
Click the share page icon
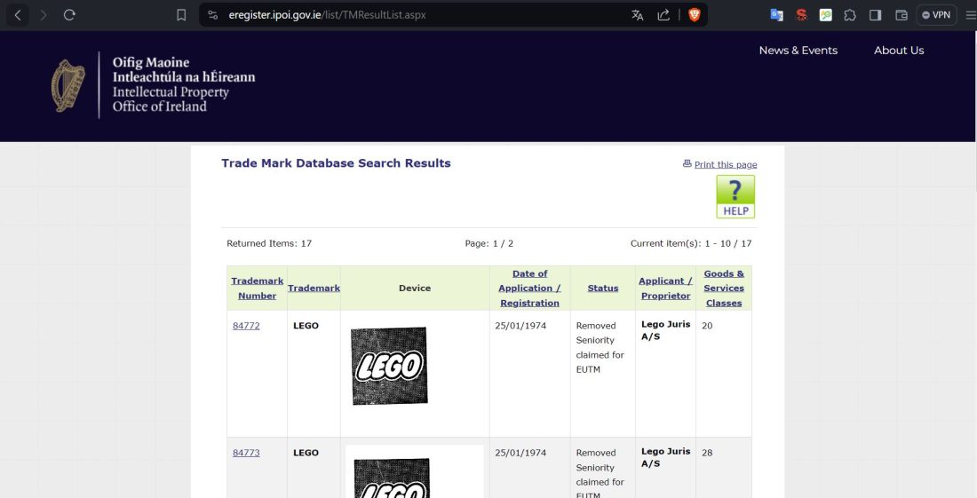point(663,15)
